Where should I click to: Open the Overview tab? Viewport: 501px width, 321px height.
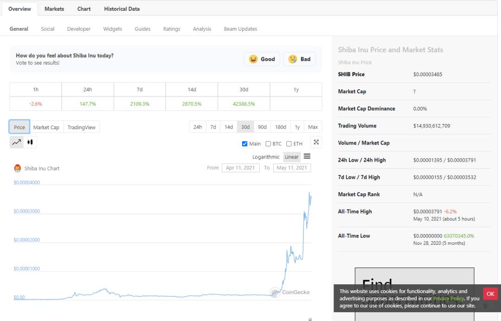(x=19, y=9)
